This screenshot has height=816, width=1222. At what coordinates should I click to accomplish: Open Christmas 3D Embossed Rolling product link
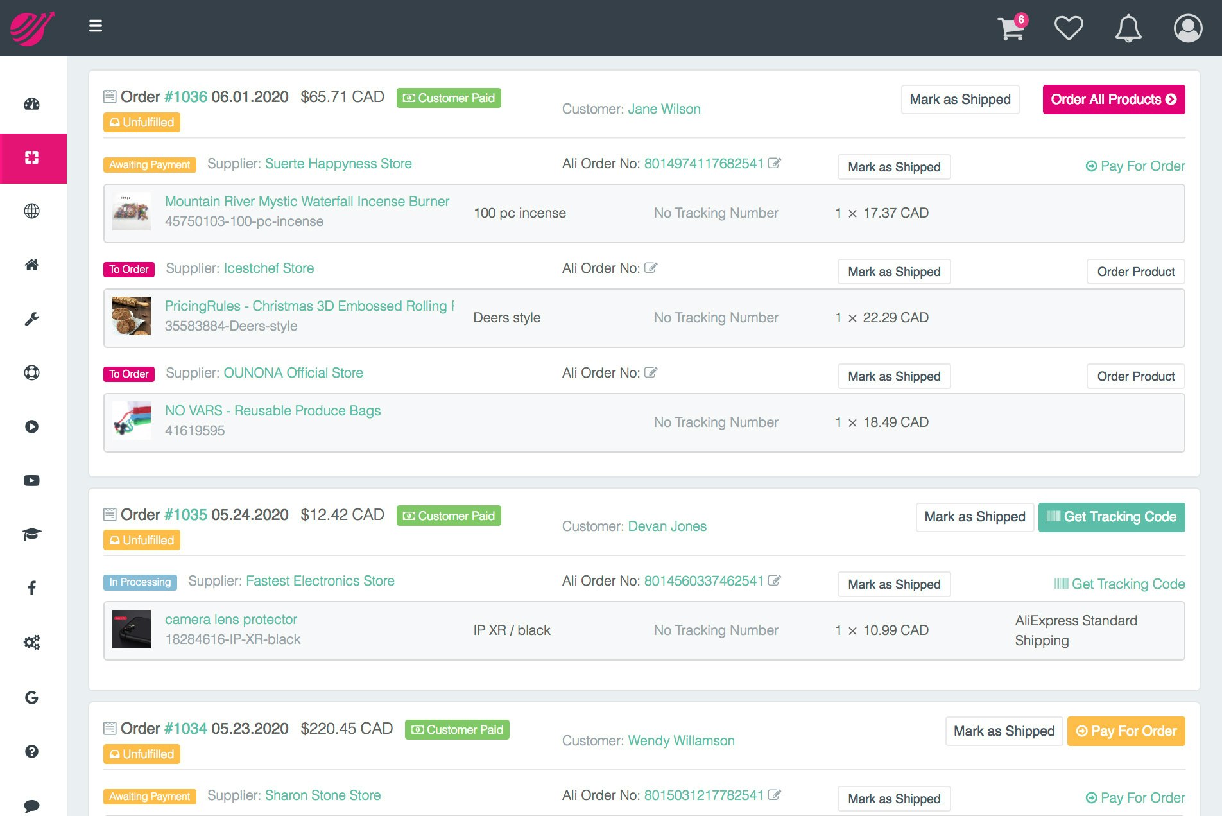[309, 306]
